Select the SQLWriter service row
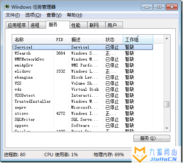The width and height of the screenshot is (183, 163). click(x=83, y=119)
